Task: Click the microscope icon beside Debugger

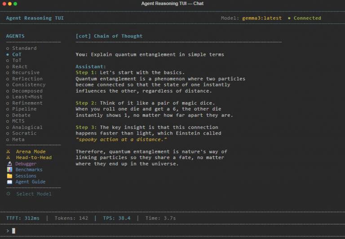Action: click(x=9, y=163)
